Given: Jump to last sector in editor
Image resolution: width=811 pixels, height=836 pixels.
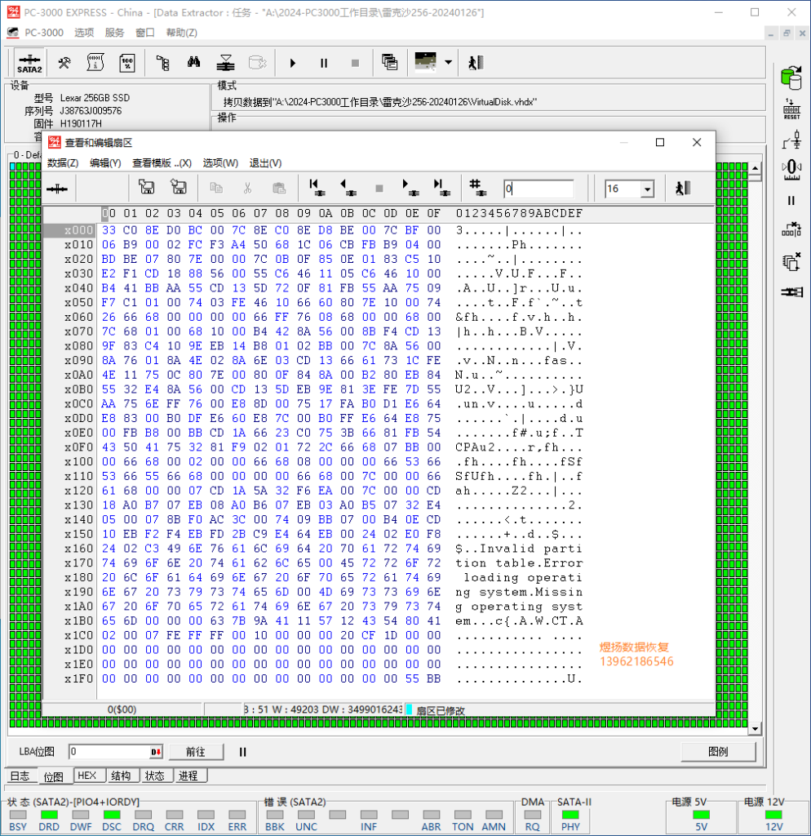Looking at the screenshot, I should pyautogui.click(x=441, y=189).
